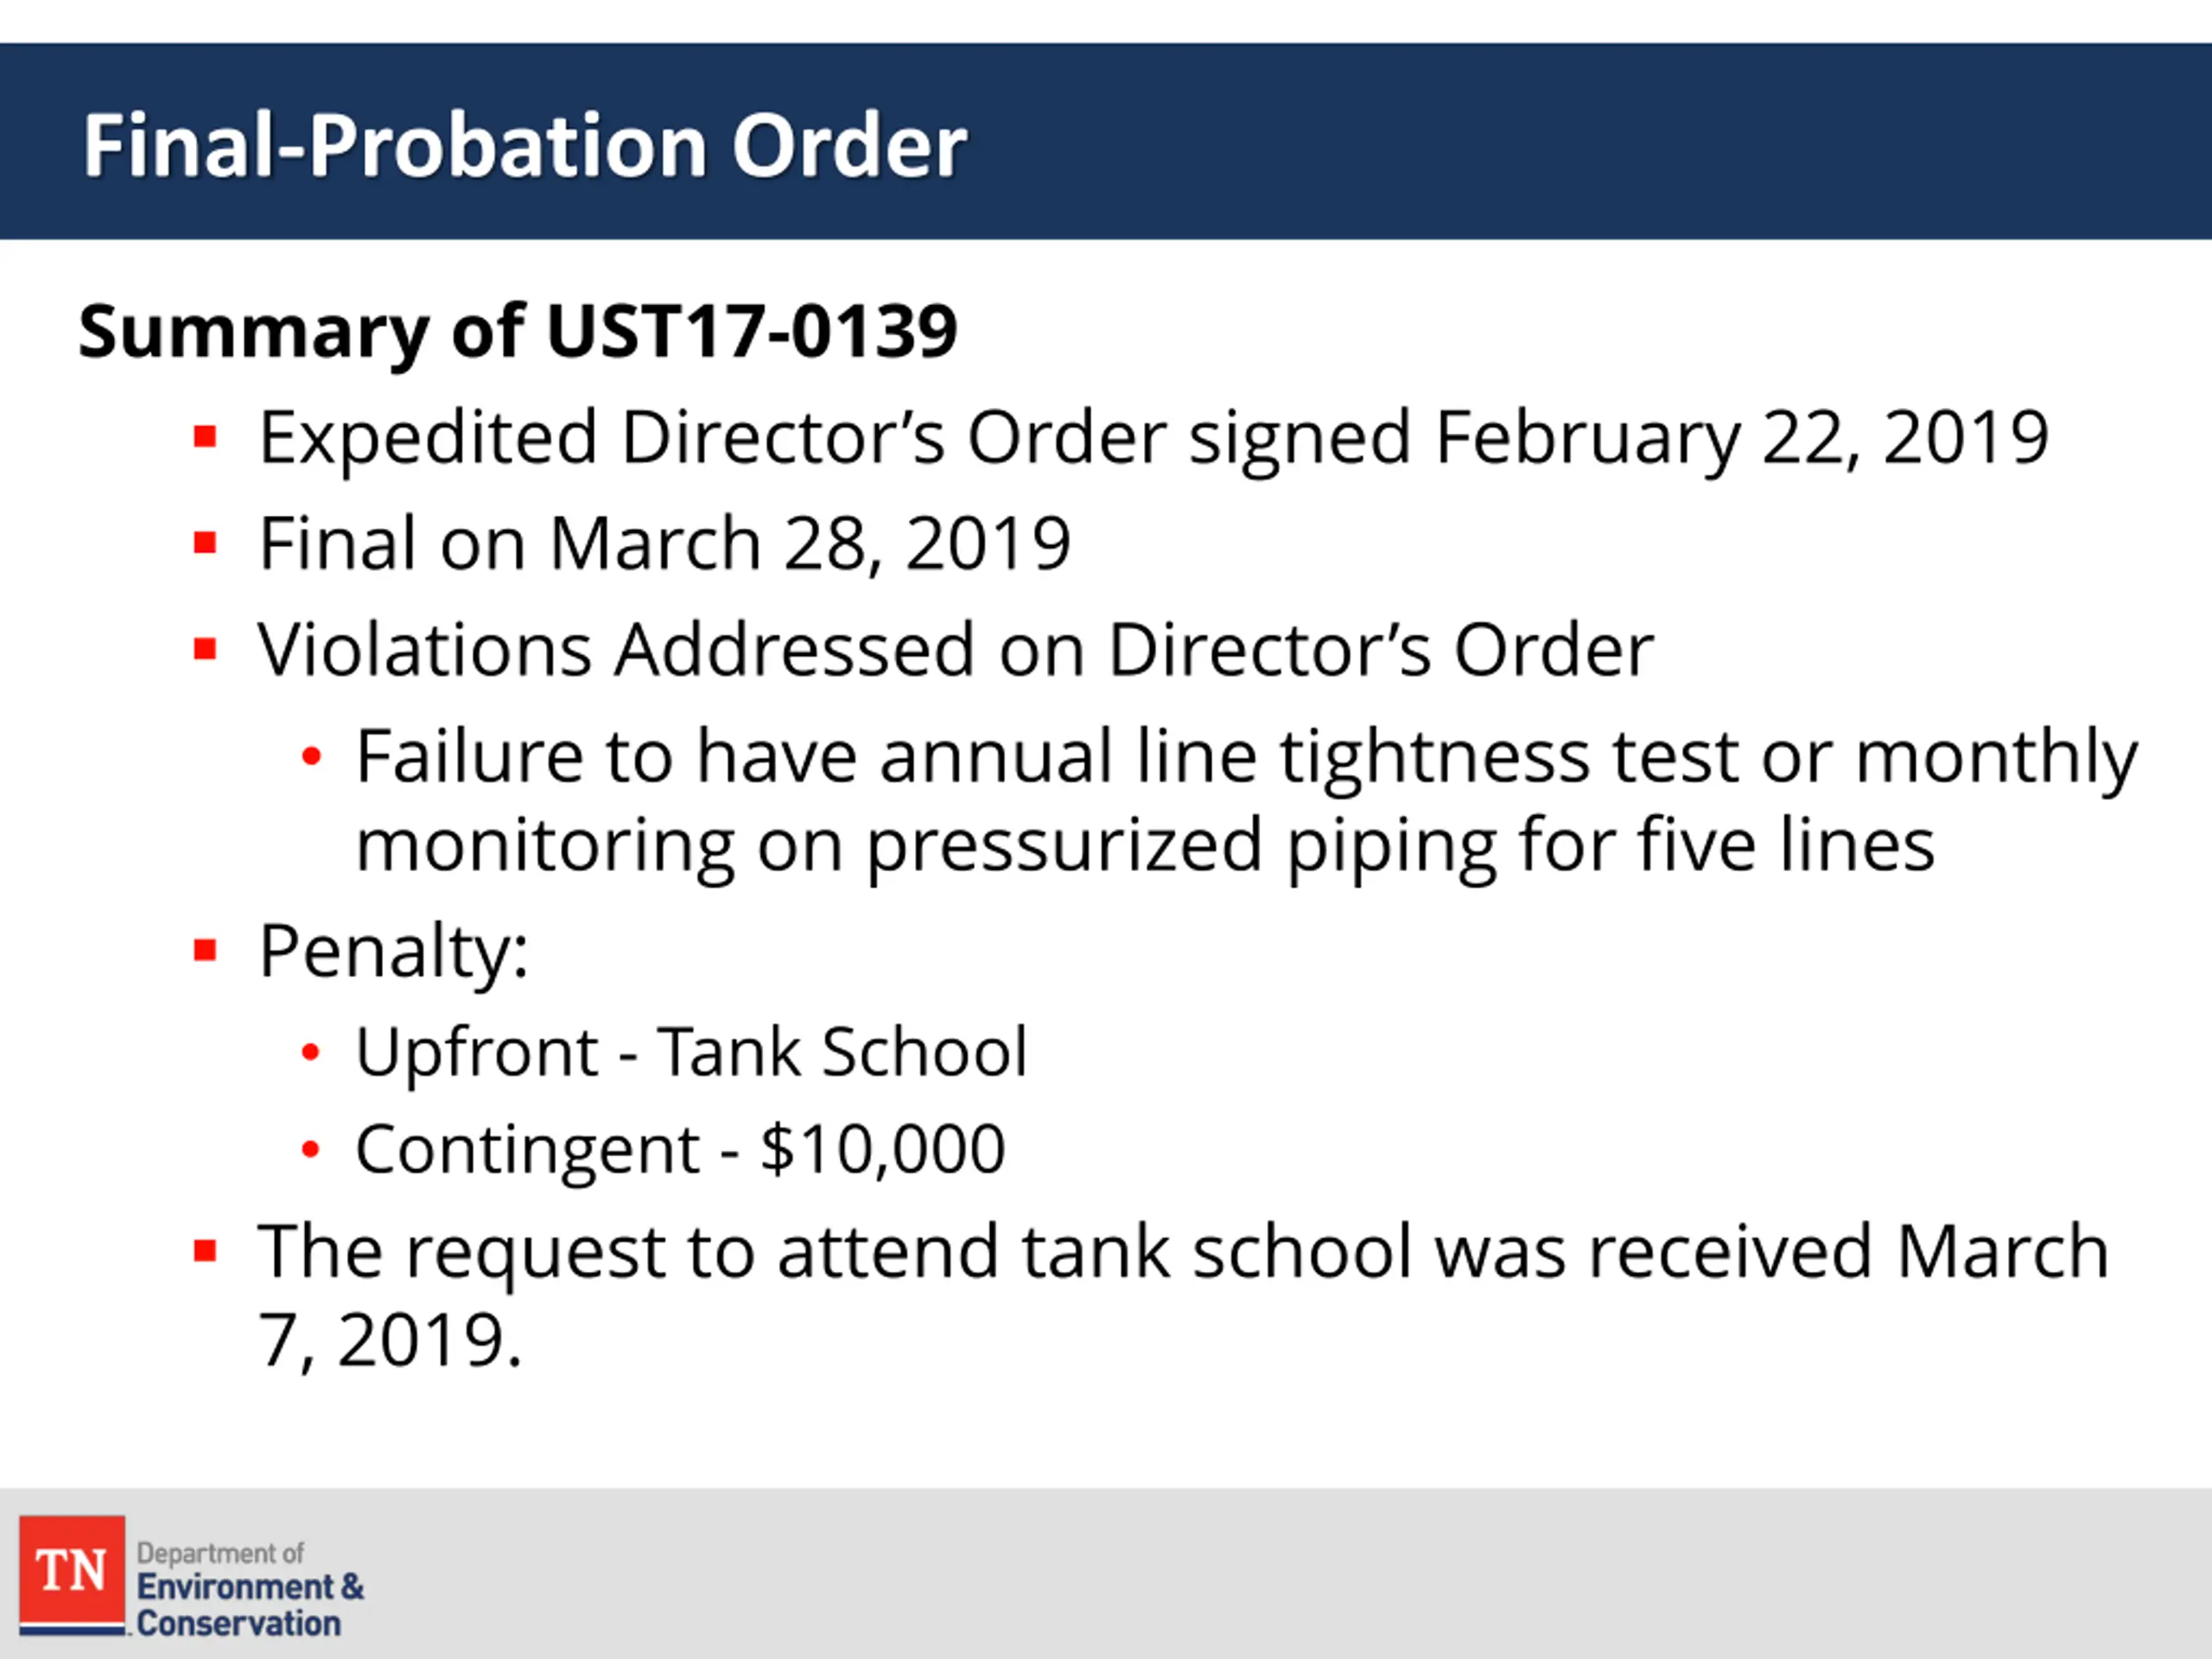Click the round bullet before Failure to have
This screenshot has height=1659, width=2212.
coord(311,756)
